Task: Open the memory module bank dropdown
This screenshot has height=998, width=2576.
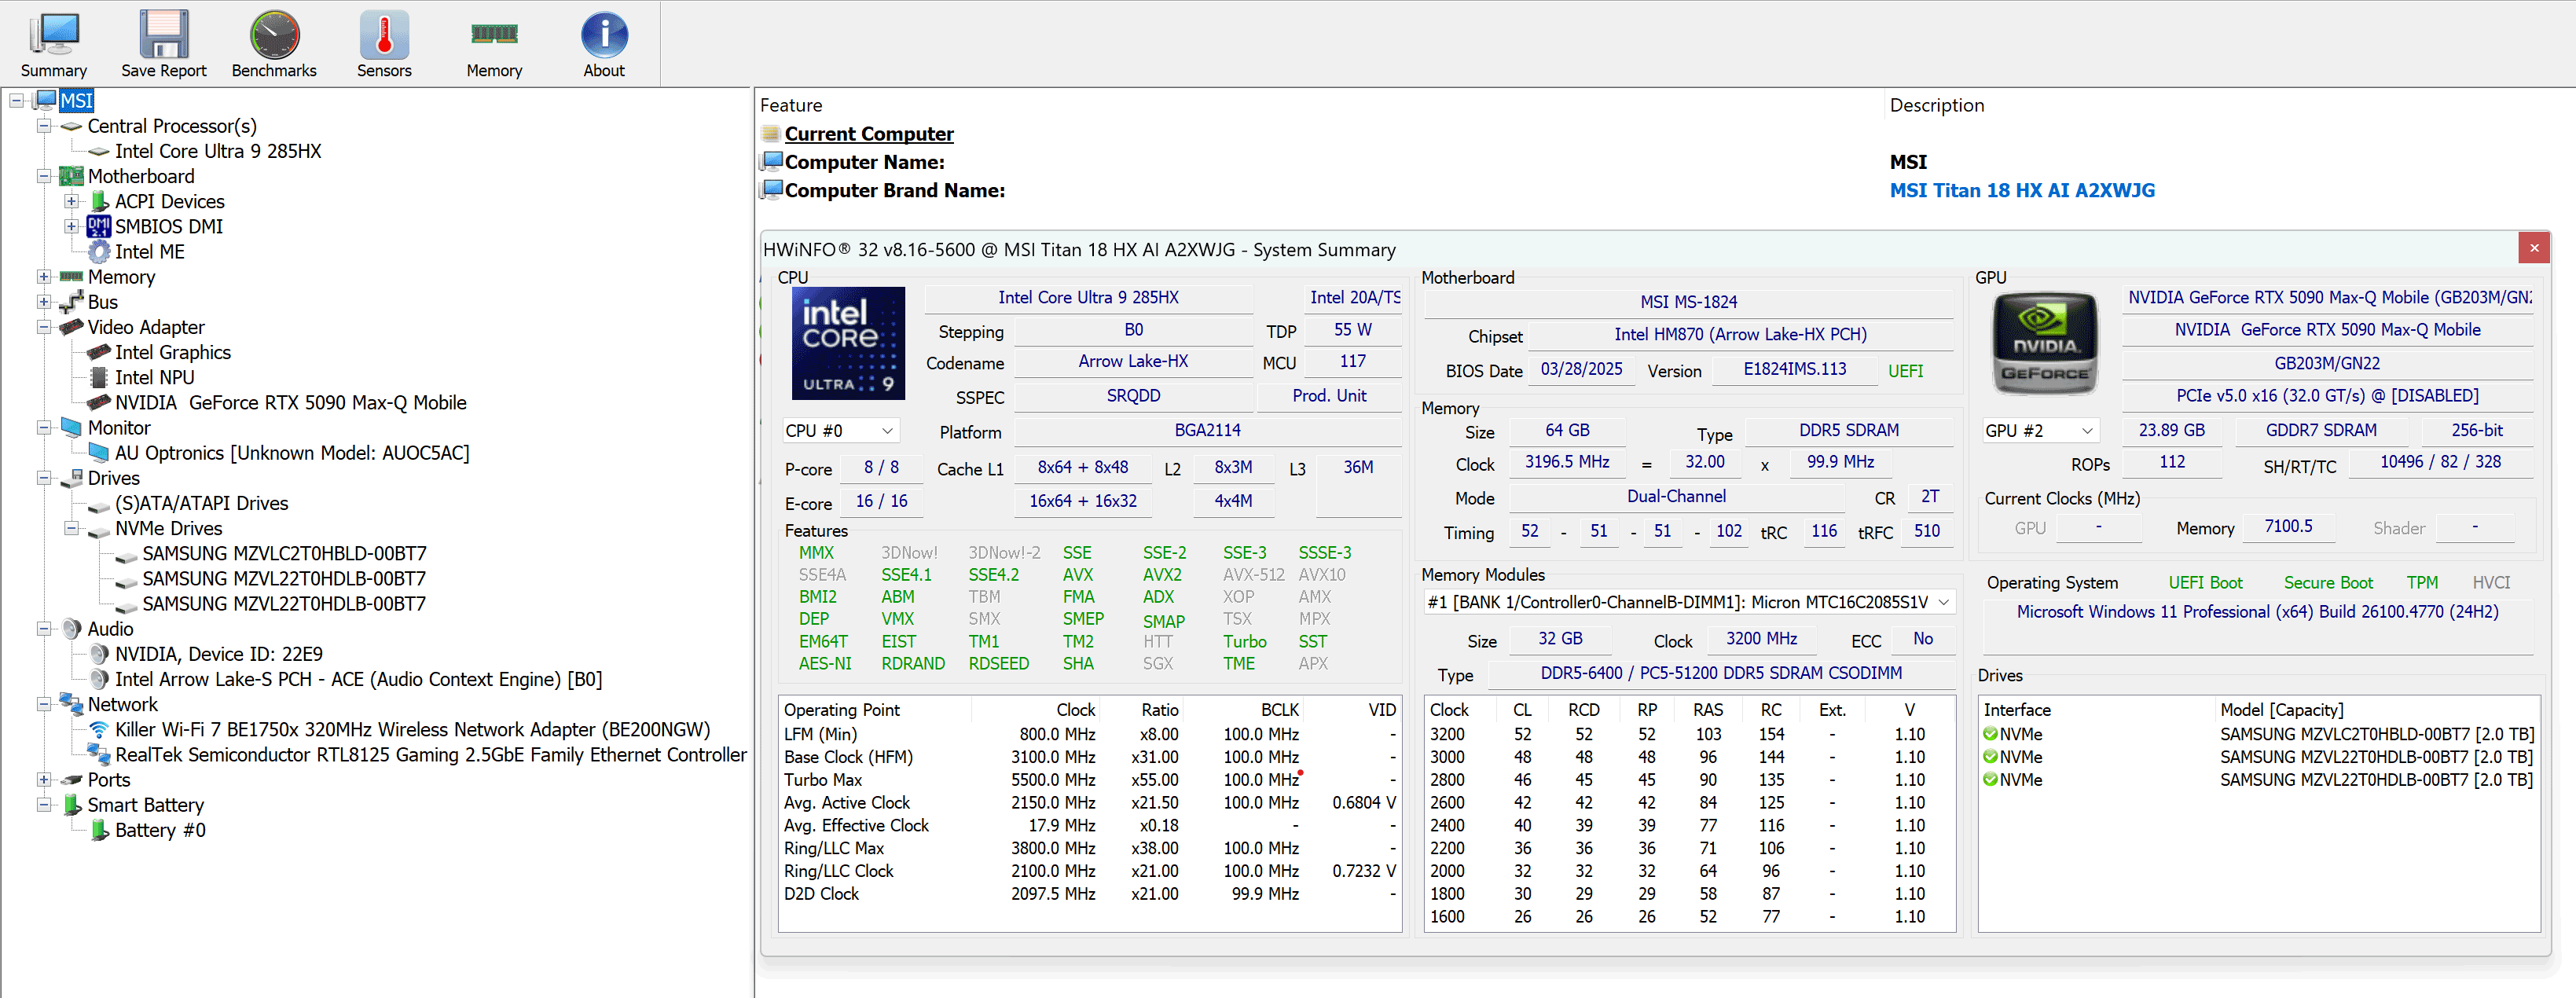Action: [x=1689, y=602]
